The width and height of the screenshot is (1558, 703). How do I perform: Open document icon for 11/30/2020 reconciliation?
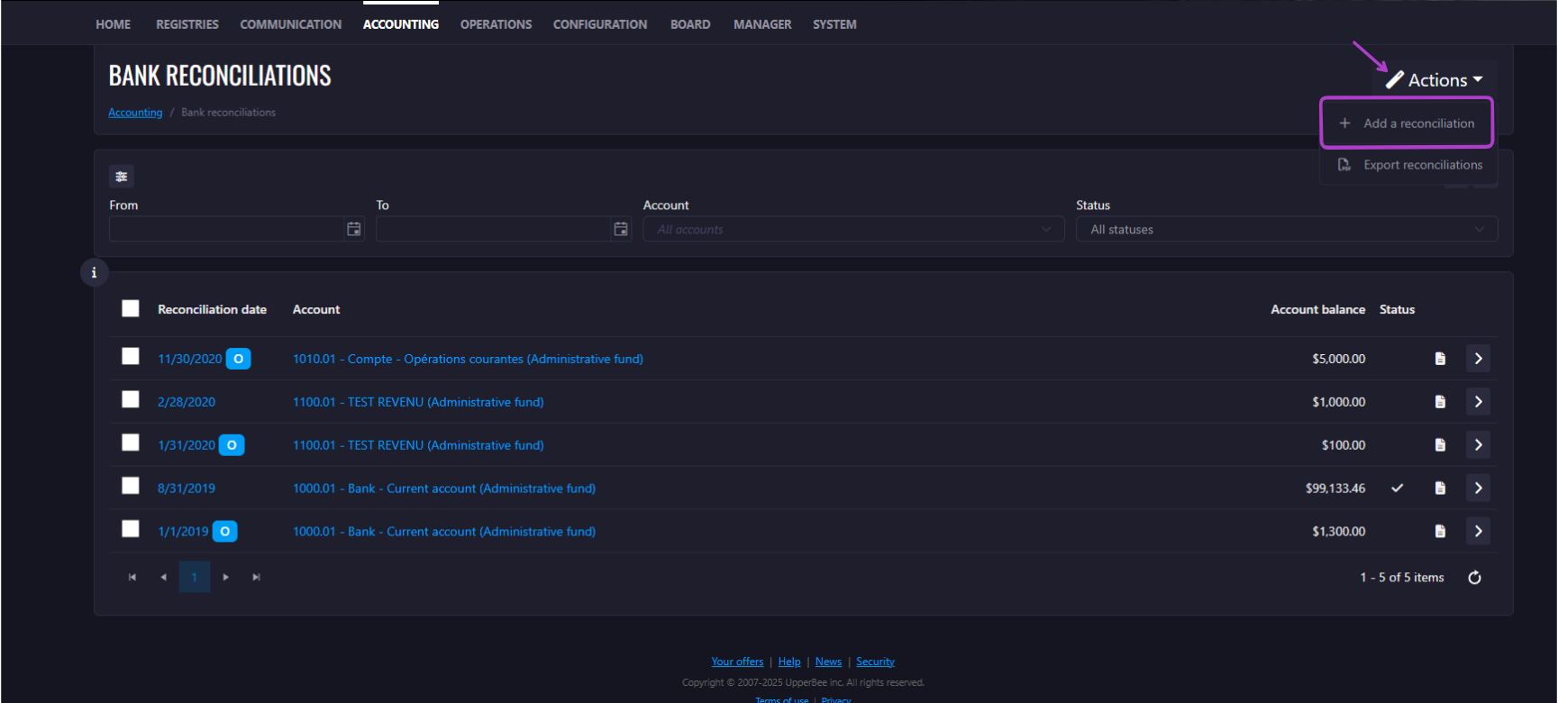point(1440,359)
